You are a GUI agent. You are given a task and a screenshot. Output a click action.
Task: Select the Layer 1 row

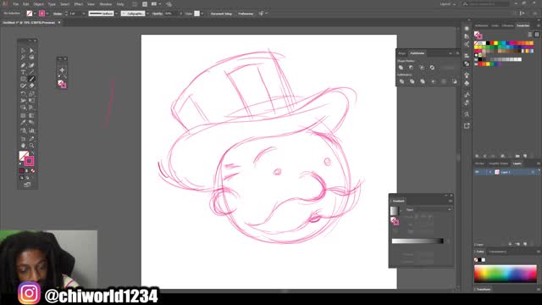[x=506, y=172]
